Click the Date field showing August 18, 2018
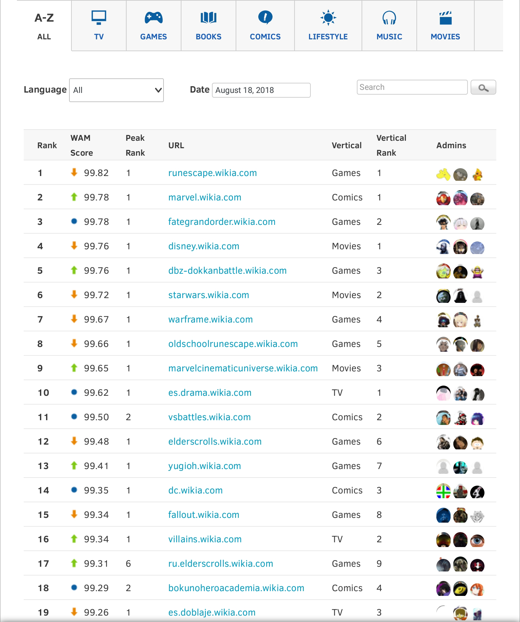The height and width of the screenshot is (622, 520). (x=261, y=90)
